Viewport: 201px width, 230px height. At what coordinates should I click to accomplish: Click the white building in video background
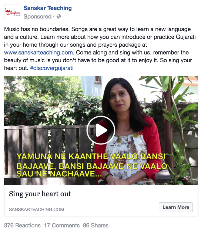tap(92, 86)
